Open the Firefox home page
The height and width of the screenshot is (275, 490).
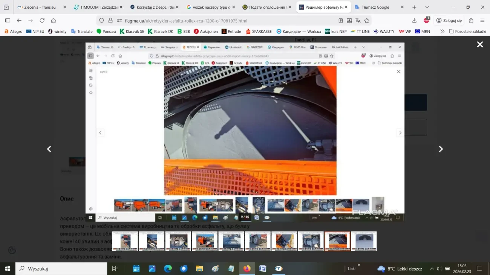click(54, 21)
